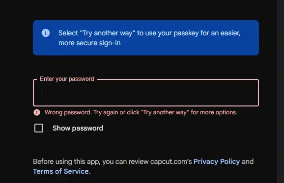Click the Wrong password error message
284x183 pixels.
pos(141,112)
